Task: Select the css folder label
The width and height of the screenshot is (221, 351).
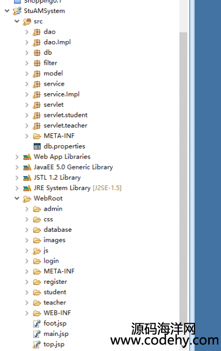Action: pyautogui.click(x=49, y=219)
